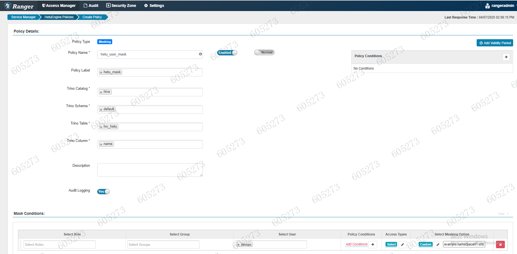Open the Select Roles dropdown
The width and height of the screenshot is (517, 254).
[59, 244]
